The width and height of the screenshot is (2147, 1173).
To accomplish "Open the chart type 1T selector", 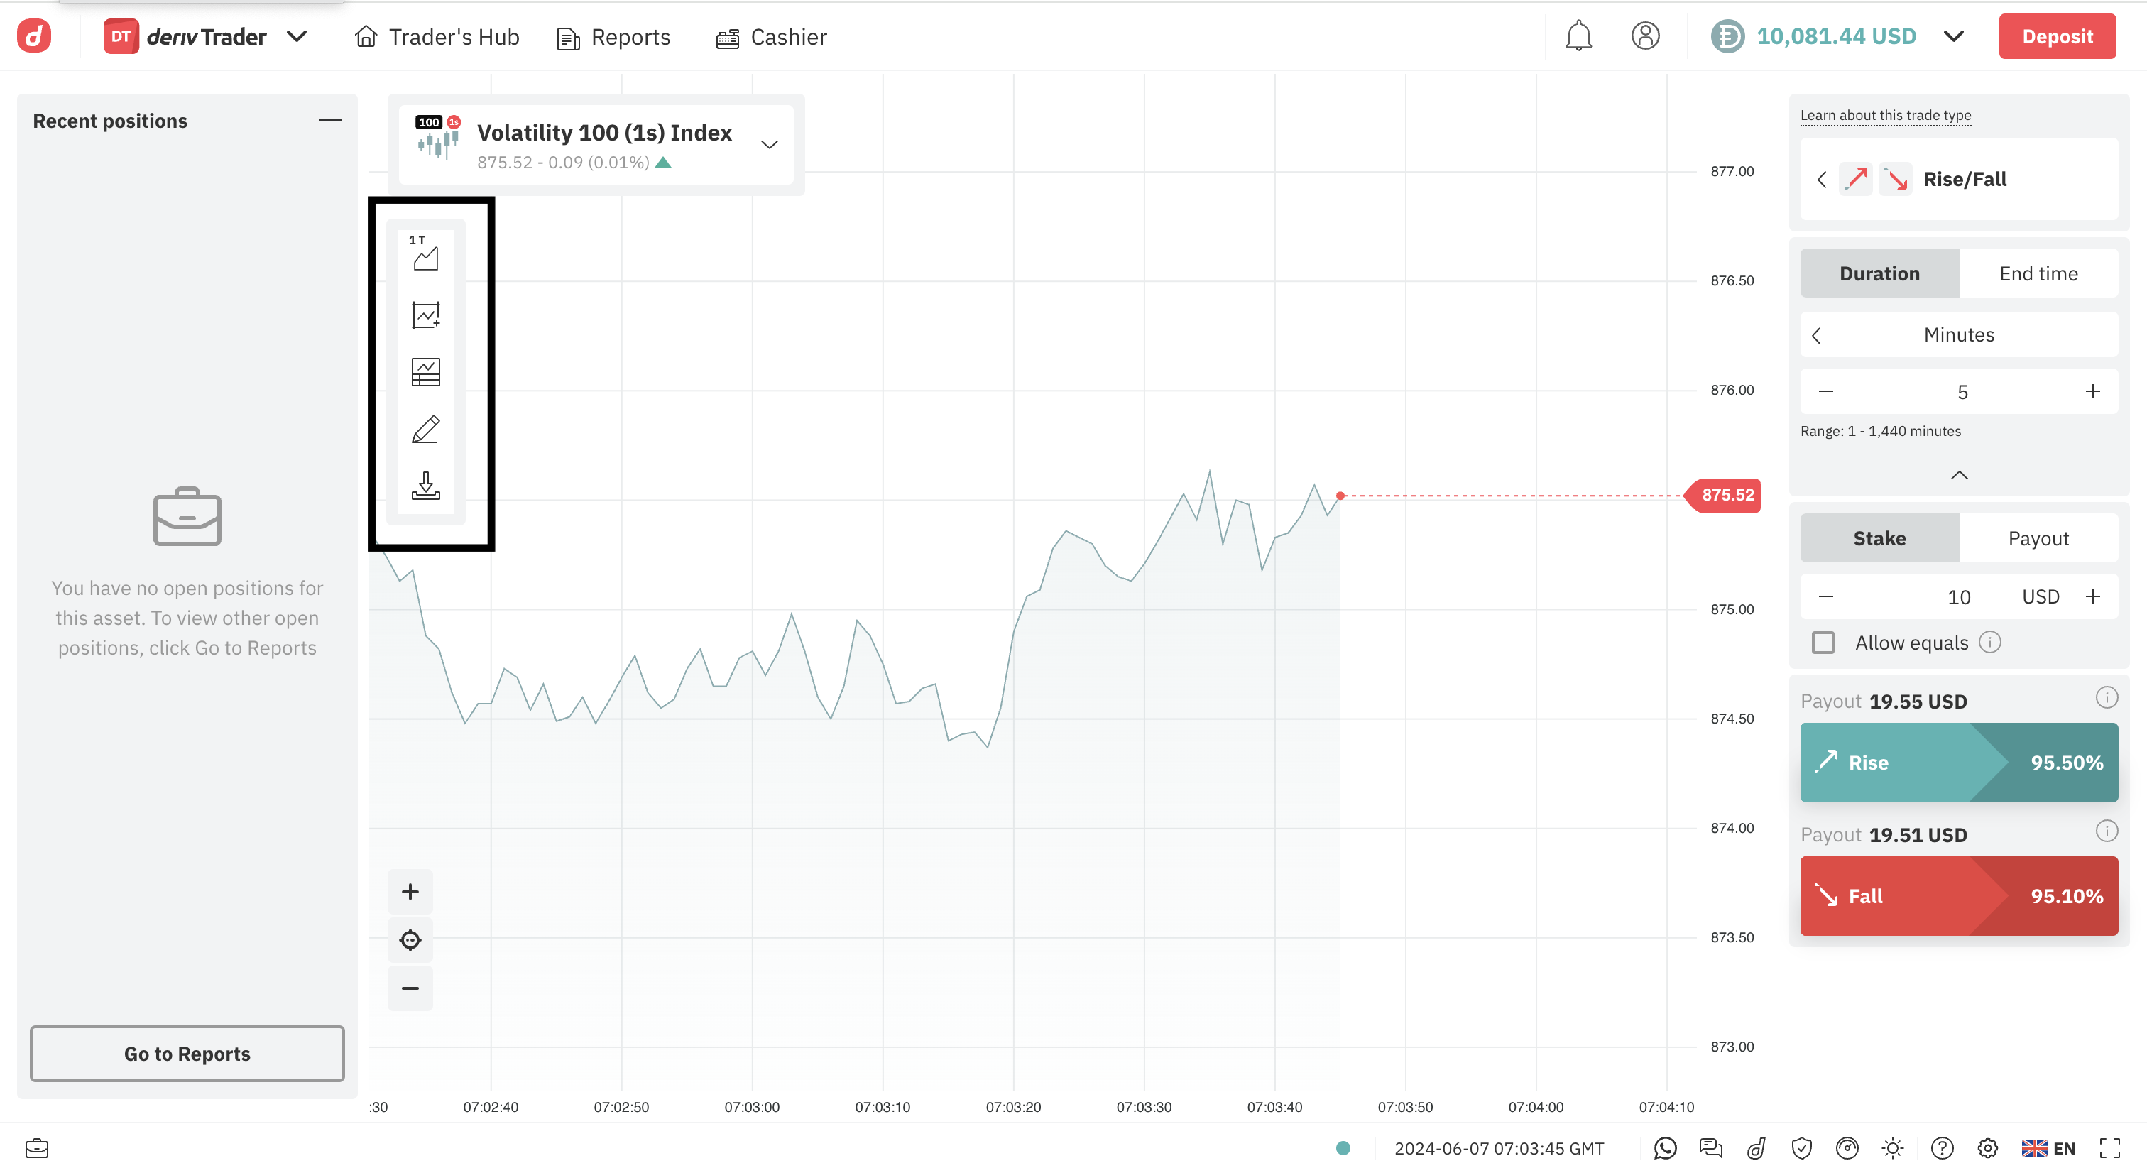I will pyautogui.click(x=425, y=253).
